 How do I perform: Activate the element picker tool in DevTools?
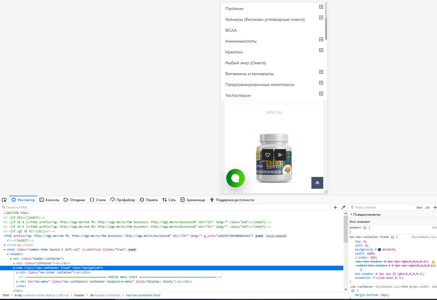pyautogui.click(x=4, y=200)
